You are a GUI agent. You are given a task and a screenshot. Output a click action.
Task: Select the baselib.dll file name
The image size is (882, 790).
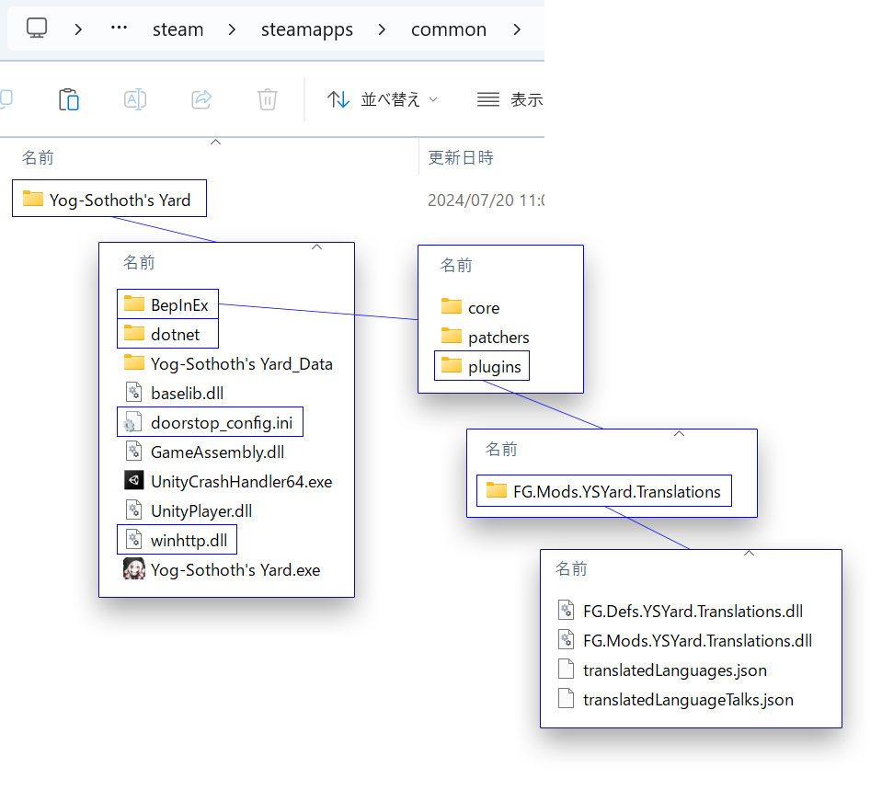point(188,394)
